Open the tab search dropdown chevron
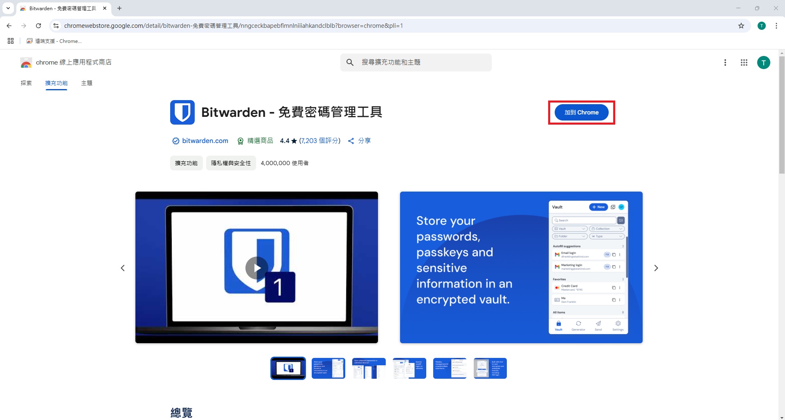This screenshot has height=420, width=785. 8,8
